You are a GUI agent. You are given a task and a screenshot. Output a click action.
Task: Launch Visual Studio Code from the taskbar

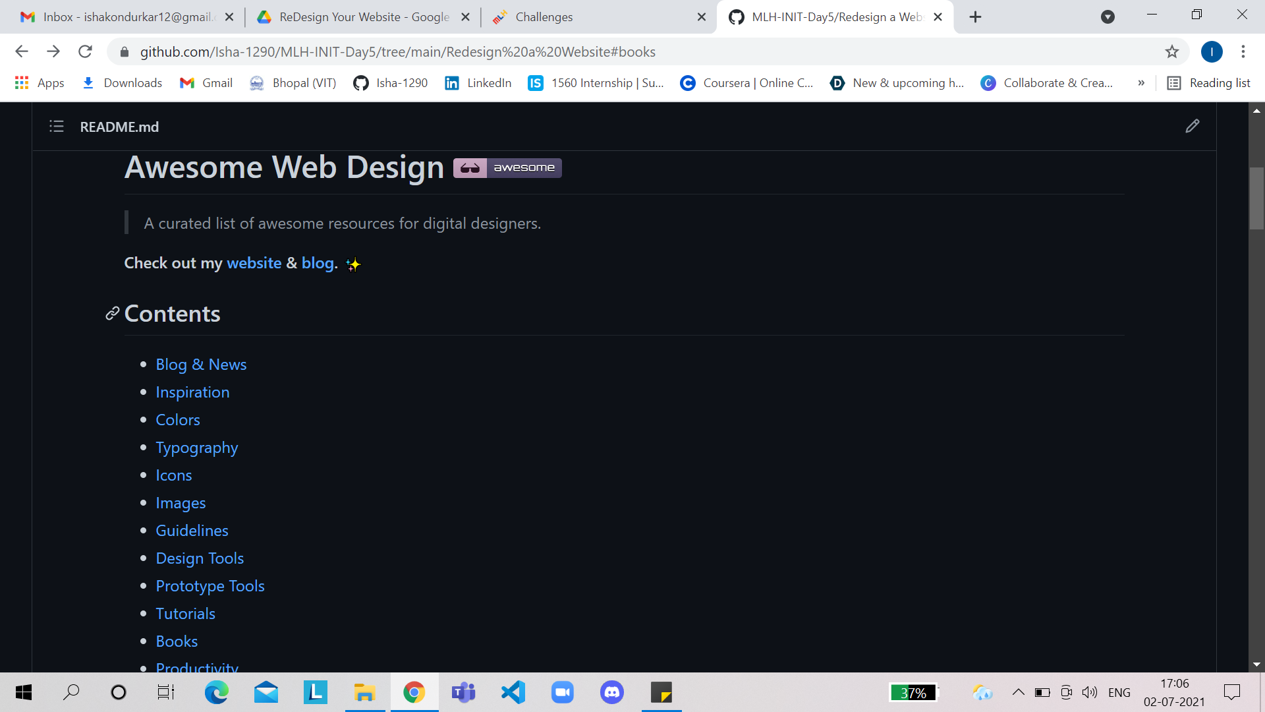pos(513,692)
